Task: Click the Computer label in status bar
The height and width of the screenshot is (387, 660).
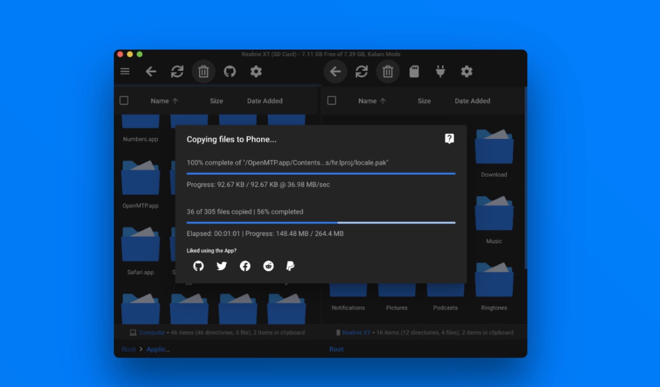Action: pyautogui.click(x=152, y=332)
